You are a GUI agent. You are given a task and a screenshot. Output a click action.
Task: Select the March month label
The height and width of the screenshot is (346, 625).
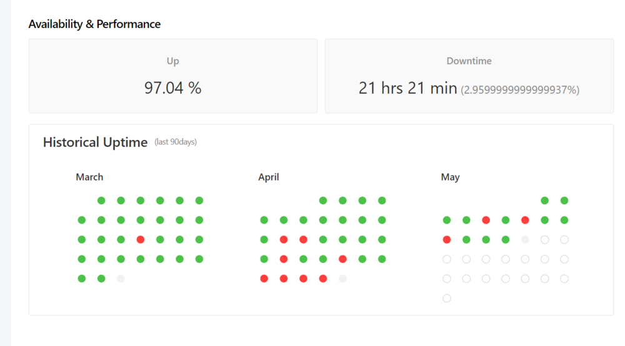tap(89, 177)
